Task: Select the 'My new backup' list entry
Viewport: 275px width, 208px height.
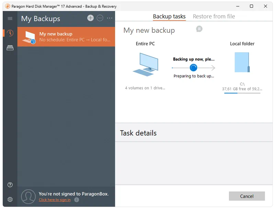Action: click(x=66, y=37)
